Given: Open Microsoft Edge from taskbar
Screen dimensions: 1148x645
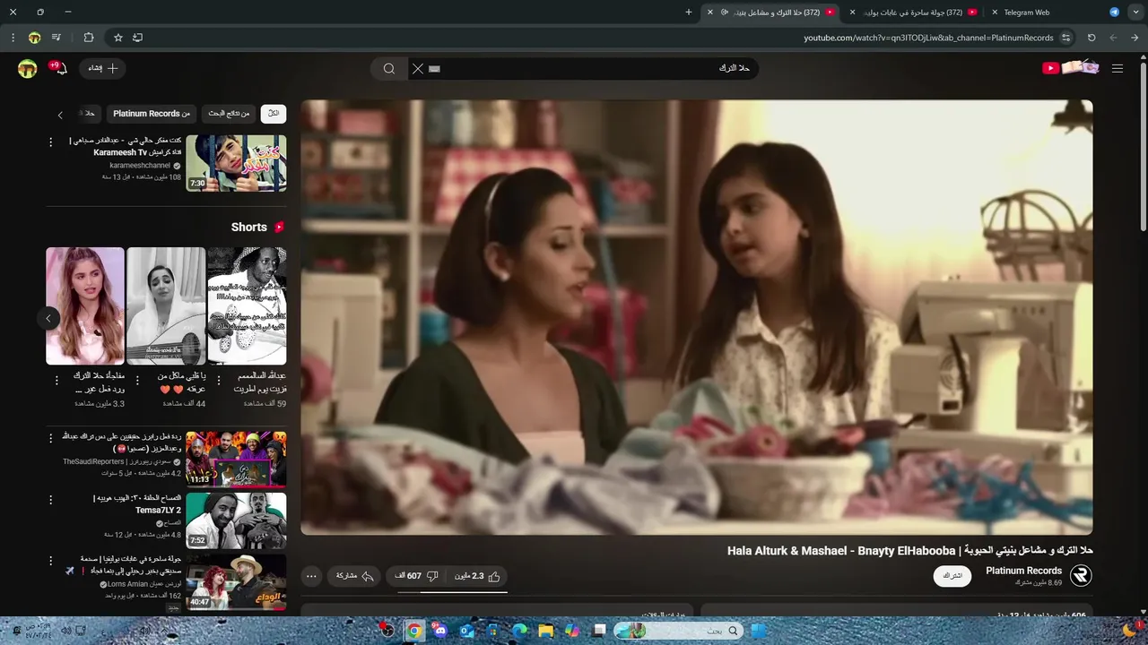Looking at the screenshot, I should pyautogui.click(x=519, y=631).
